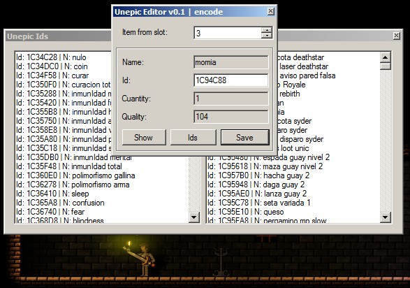Open the Ids list button
Viewport: 410px width, 288px height.
click(193, 137)
